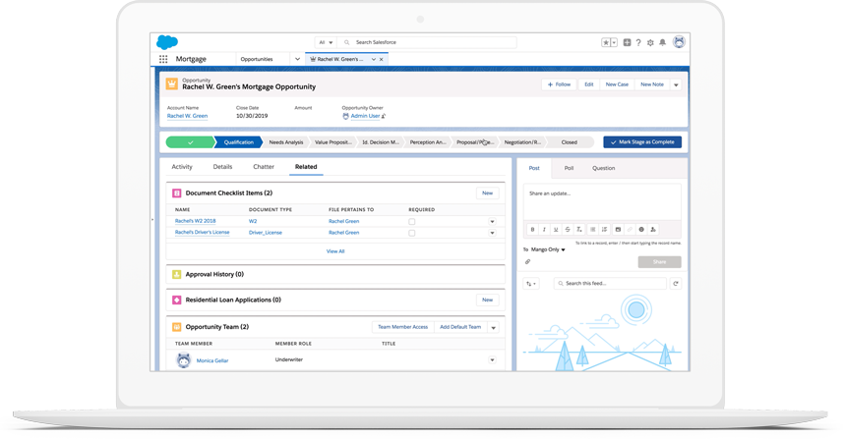Tick Required checkbox for Rachel's Driver's License
Viewport: 843px width, 439px height.
click(412, 233)
